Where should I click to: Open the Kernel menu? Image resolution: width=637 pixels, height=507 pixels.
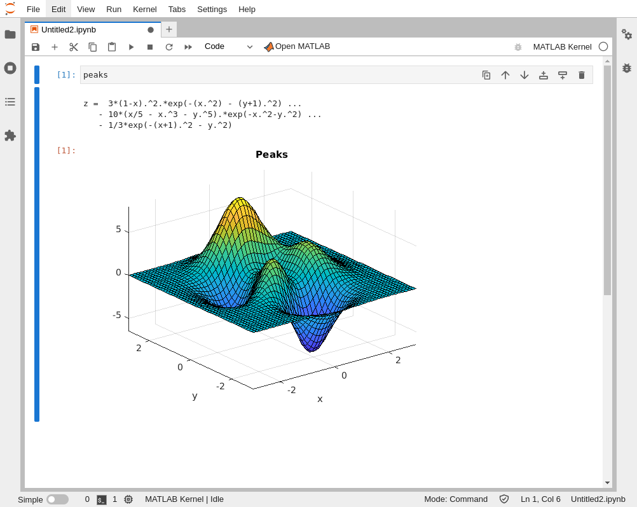pos(144,9)
